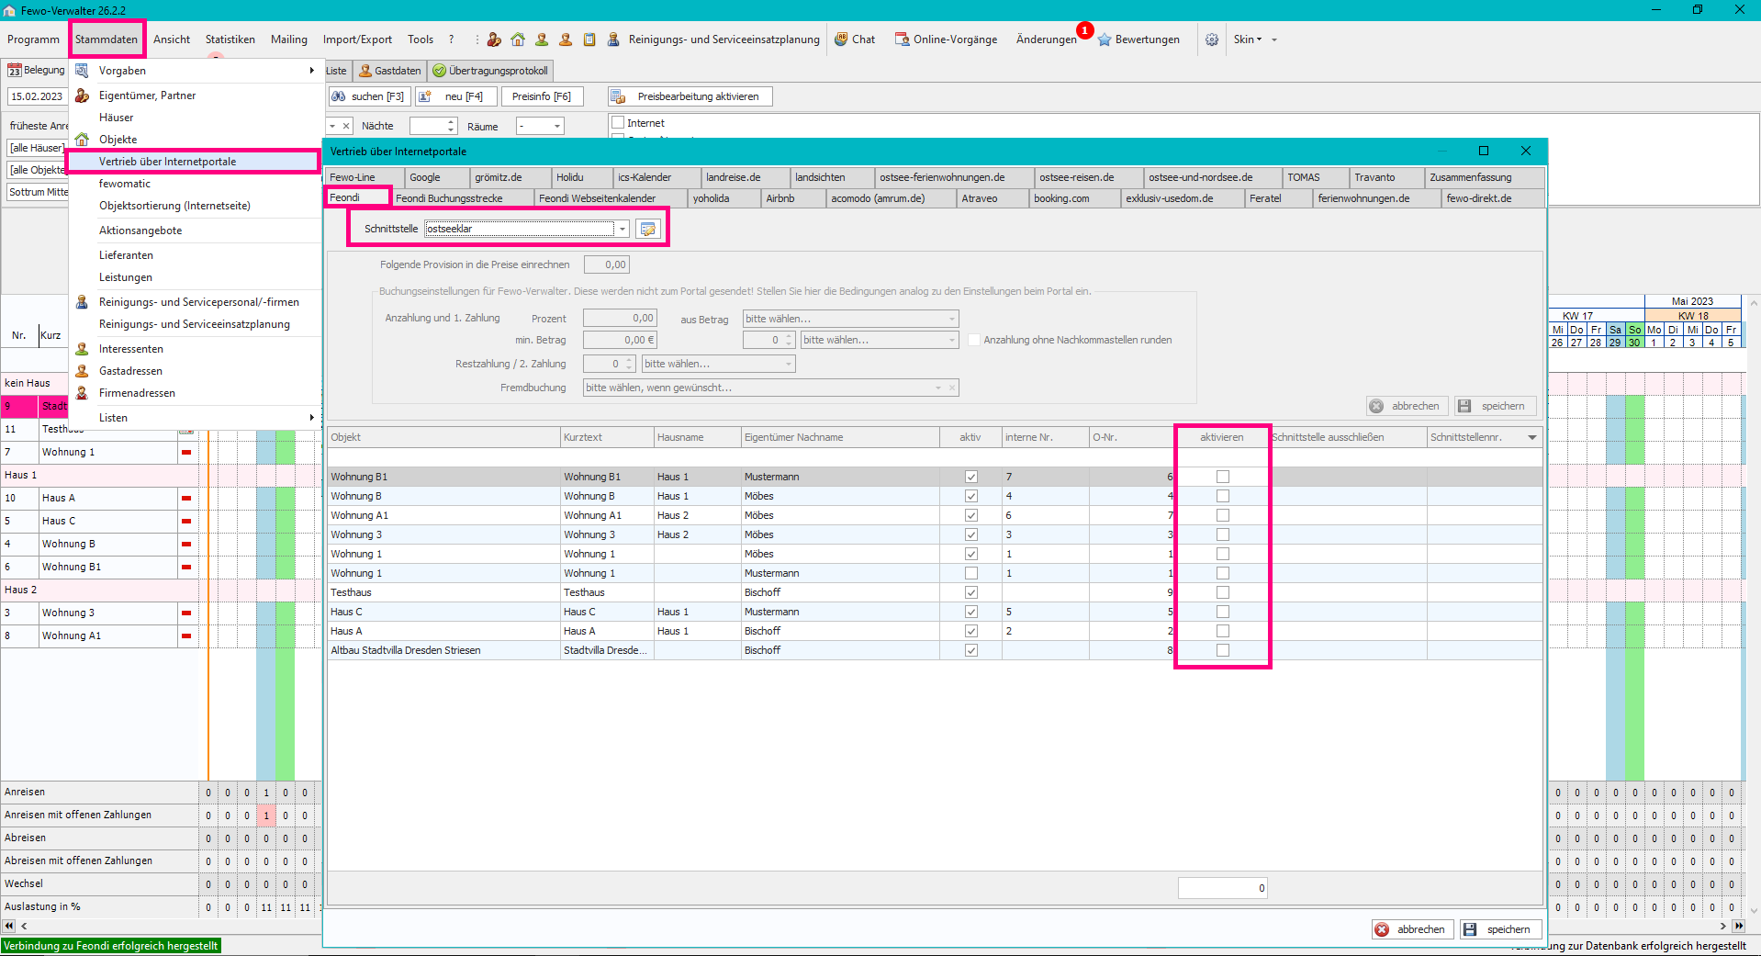Check aktivieren box for Wohnung B1
This screenshot has width=1761, height=956.
pyautogui.click(x=1222, y=477)
